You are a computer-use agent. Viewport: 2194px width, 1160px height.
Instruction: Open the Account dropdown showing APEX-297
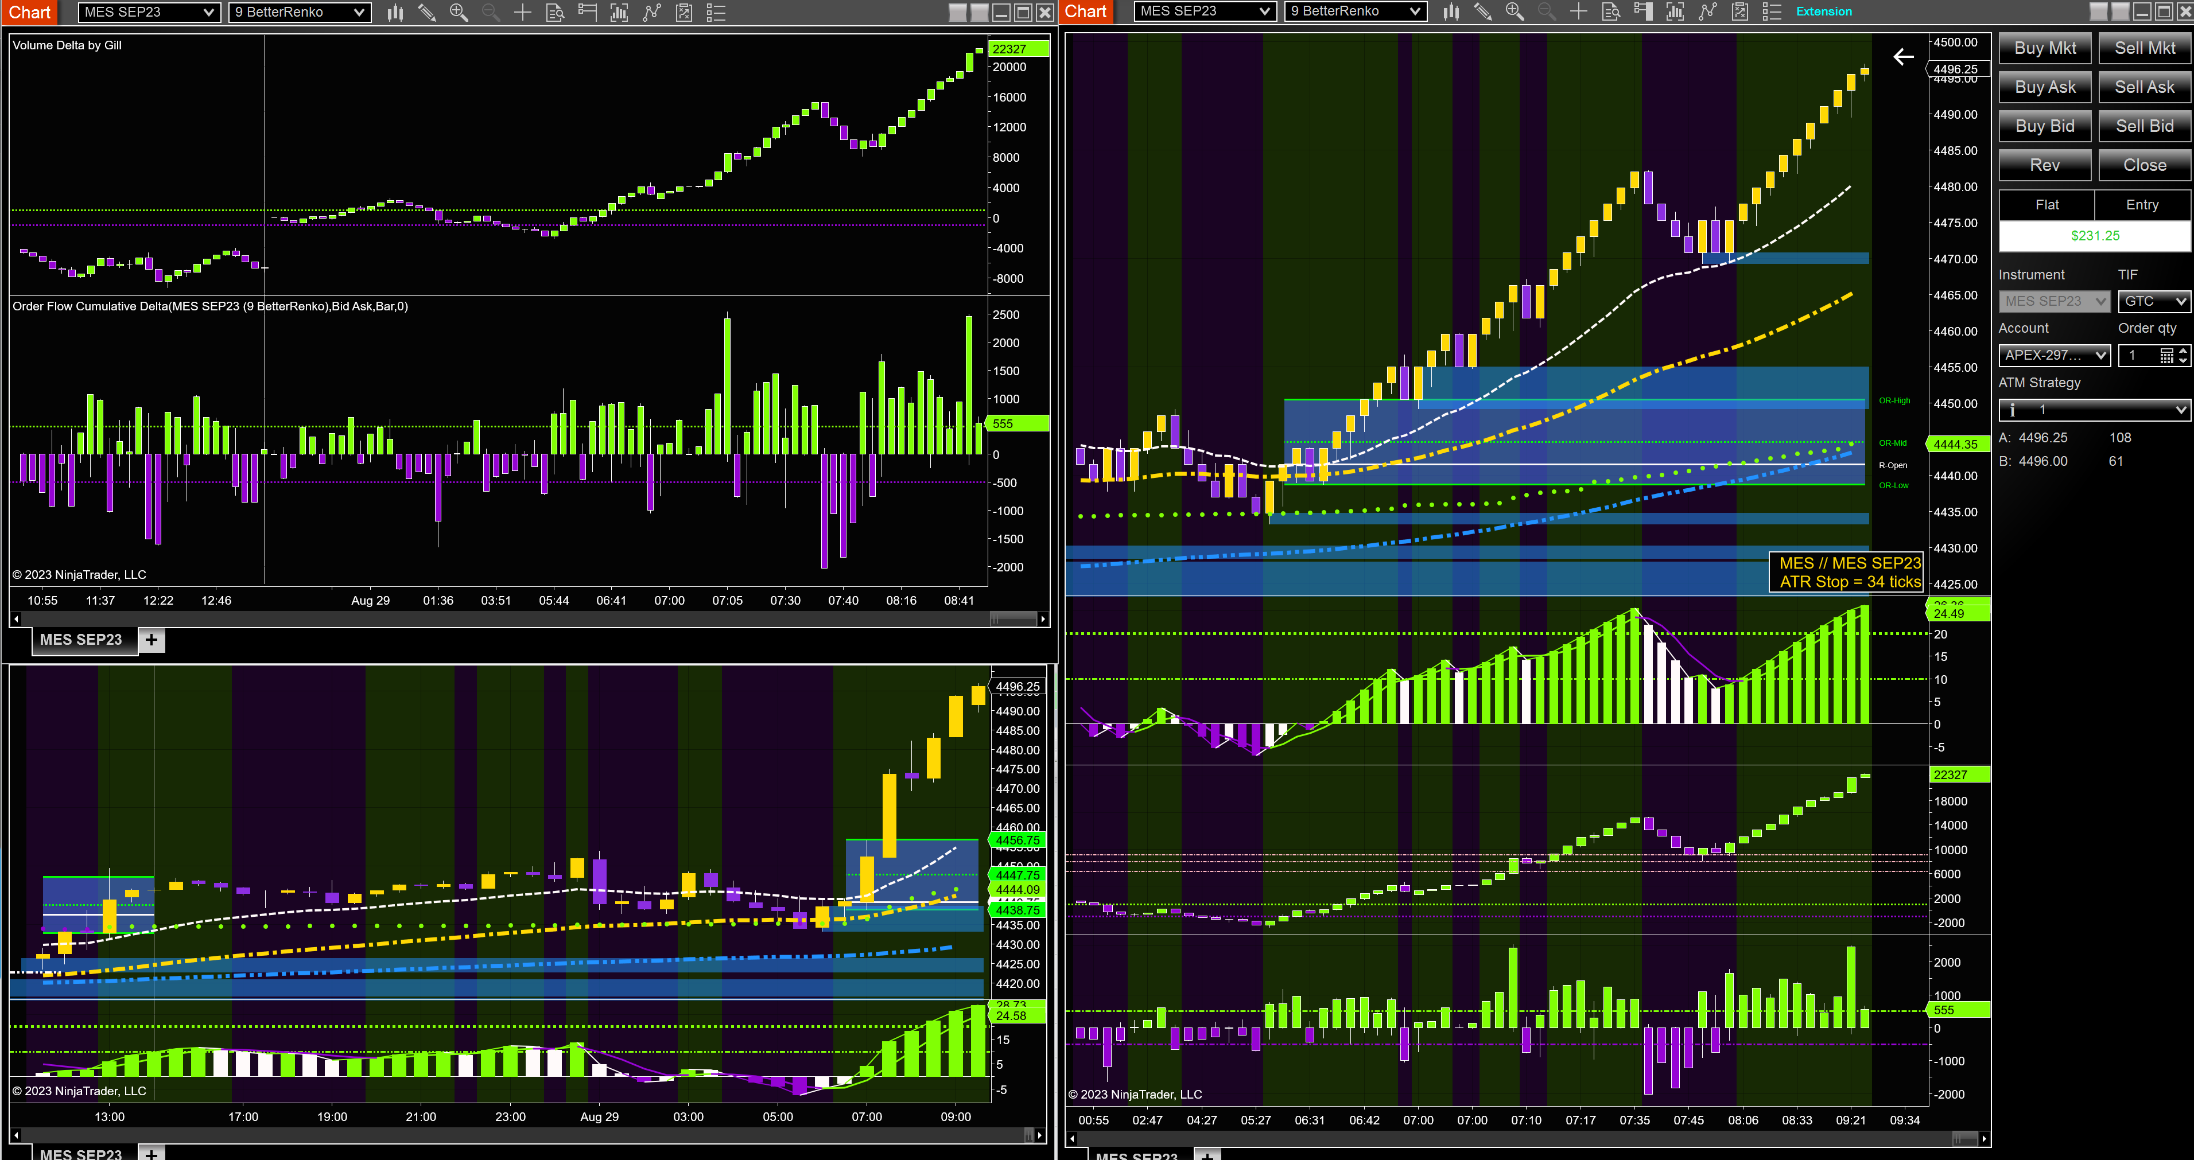tap(2055, 355)
